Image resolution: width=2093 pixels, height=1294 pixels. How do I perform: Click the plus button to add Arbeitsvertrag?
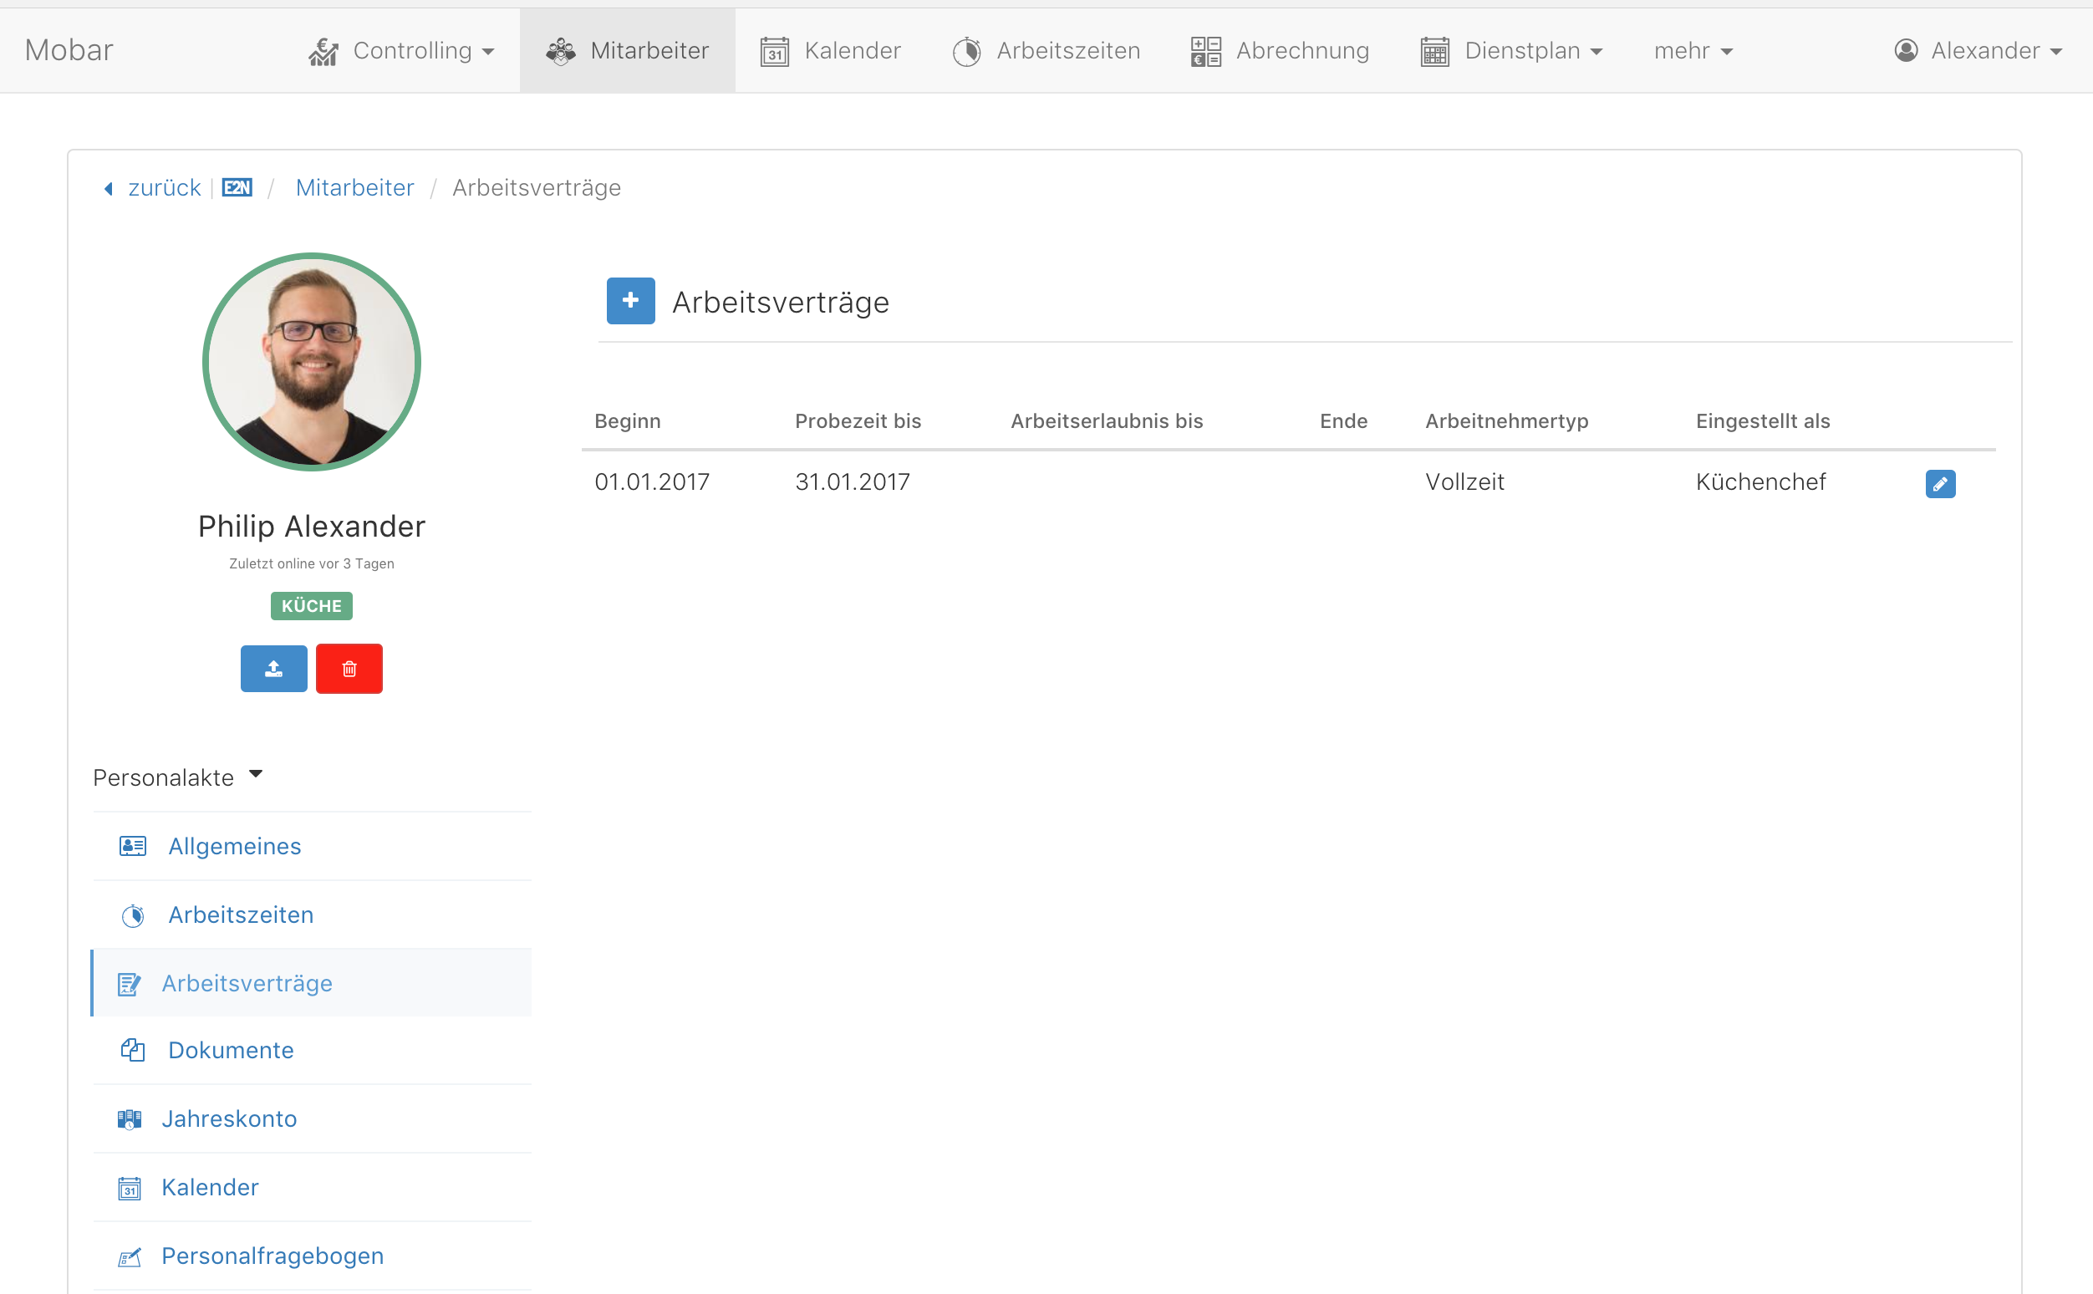pyautogui.click(x=630, y=300)
